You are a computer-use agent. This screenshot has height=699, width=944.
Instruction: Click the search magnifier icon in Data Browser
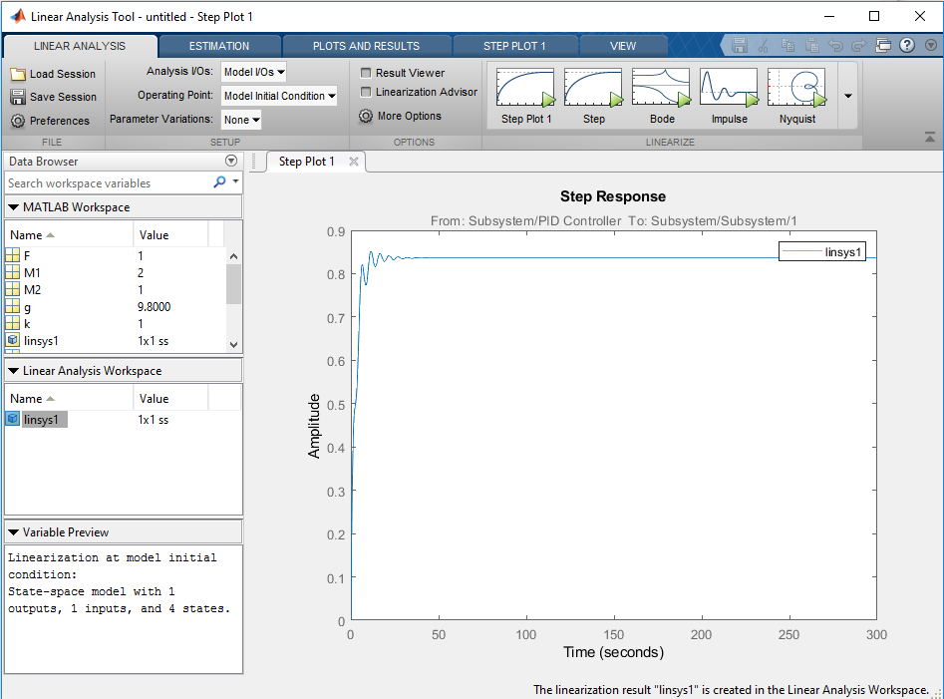click(219, 181)
